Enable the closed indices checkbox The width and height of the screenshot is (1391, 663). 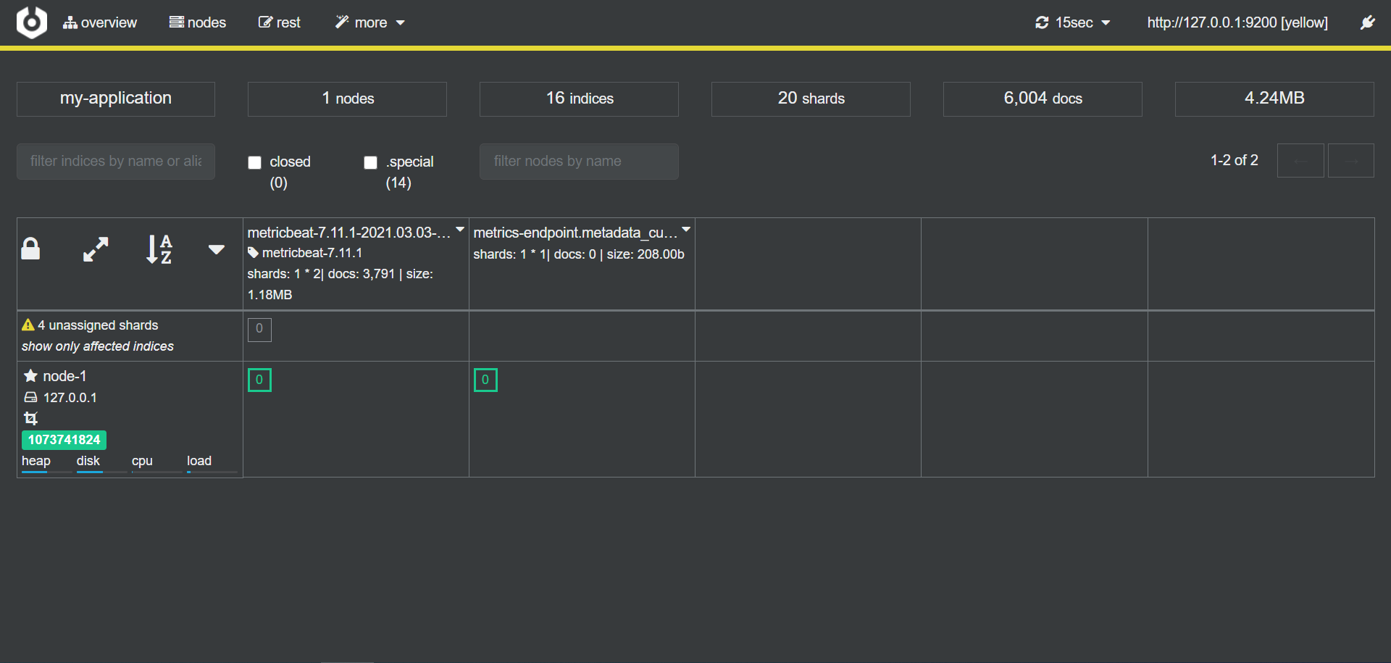[x=255, y=162]
